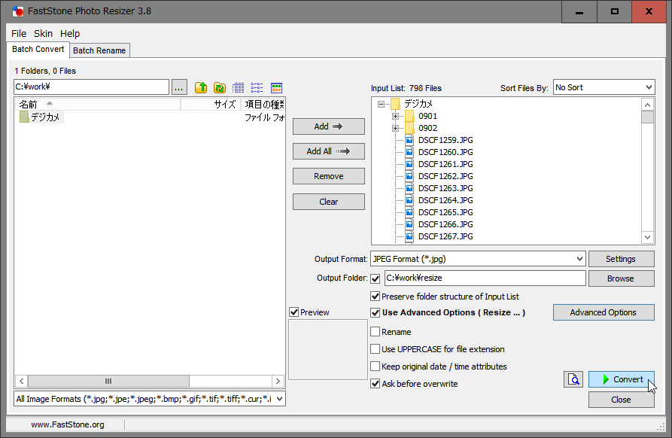Expand the 0901 folder in Input List
This screenshot has height=438, width=672.
tap(395, 116)
